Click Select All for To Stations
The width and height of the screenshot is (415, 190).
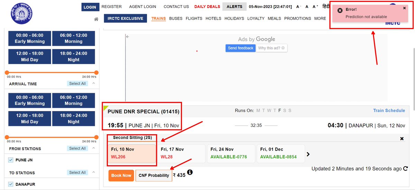pos(77,172)
